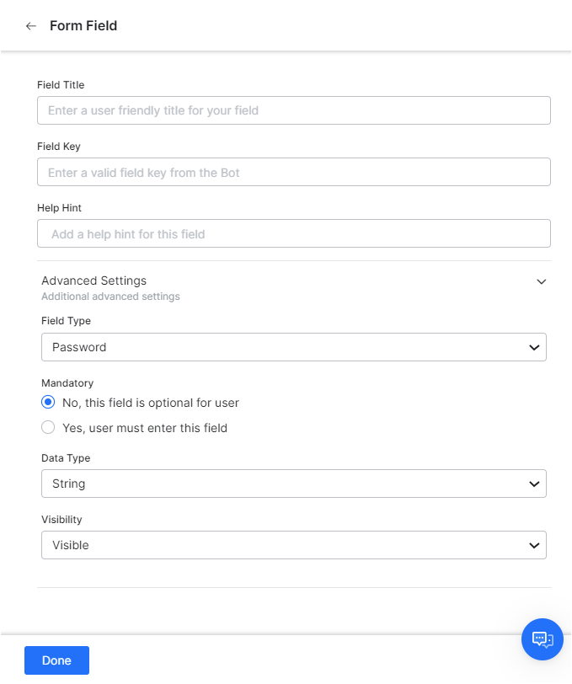Click the back arrow to leave Form Field
572x684 pixels.
tap(30, 25)
